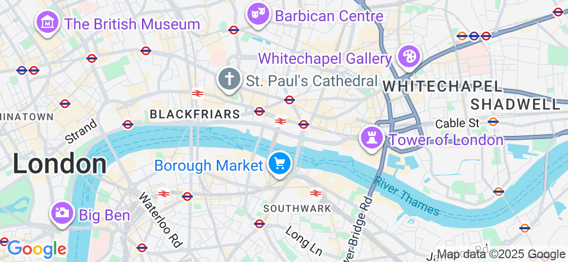This screenshot has height=262, width=568.
Task: Click the British Museum pin icon
Action: 48,23
